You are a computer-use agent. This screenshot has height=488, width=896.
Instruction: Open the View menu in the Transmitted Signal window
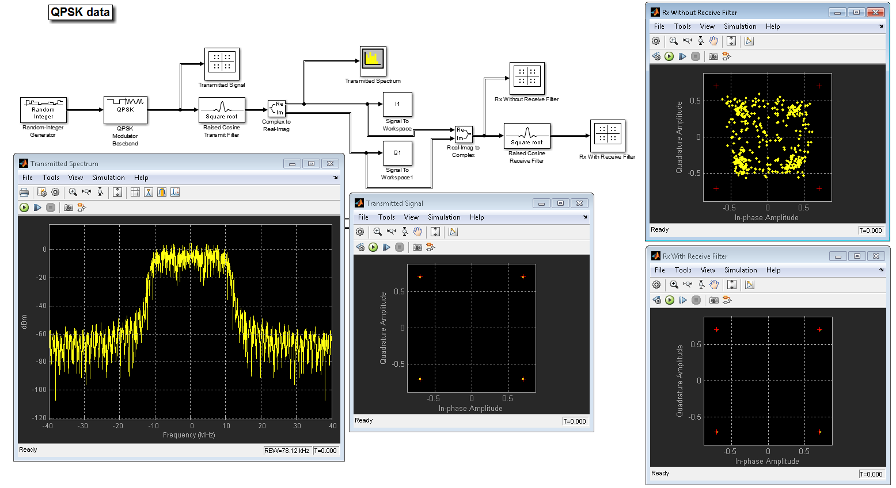(411, 217)
